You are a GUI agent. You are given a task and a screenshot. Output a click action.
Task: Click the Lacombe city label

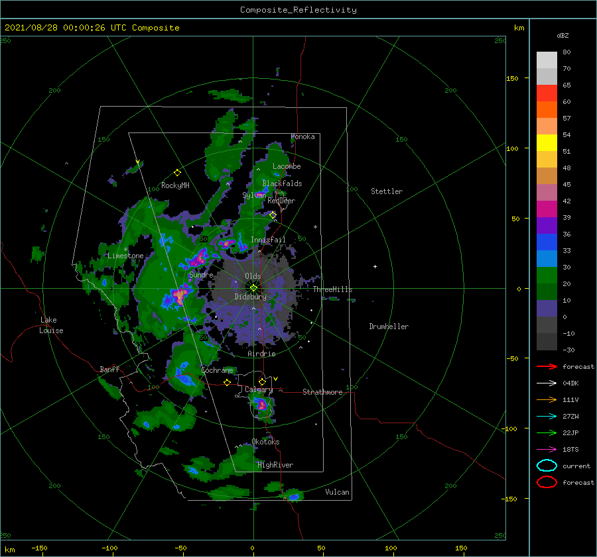point(287,166)
